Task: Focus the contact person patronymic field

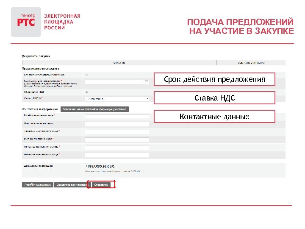Action: point(117,148)
